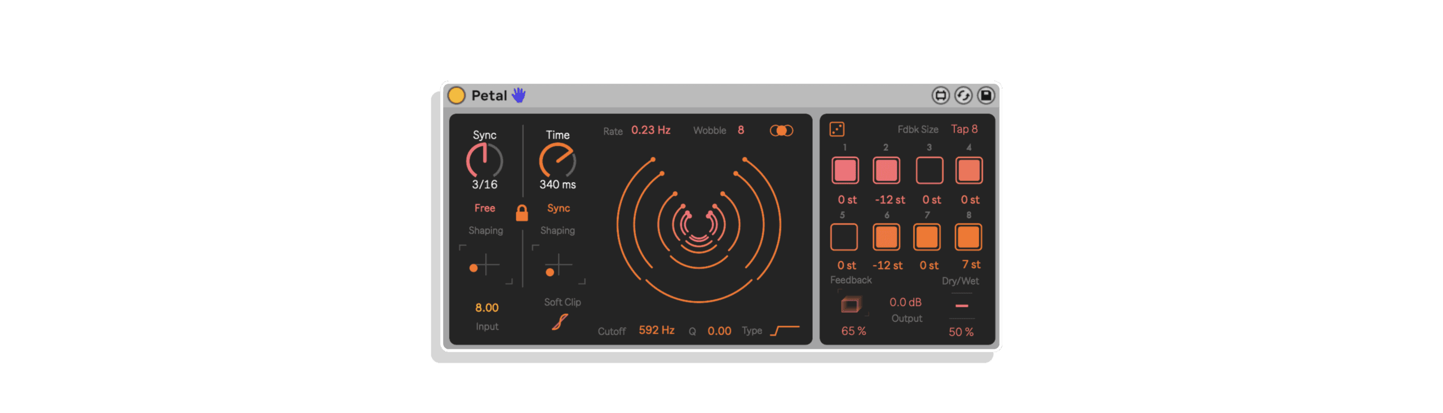Click tap 8 pitch value 7 st

click(971, 264)
